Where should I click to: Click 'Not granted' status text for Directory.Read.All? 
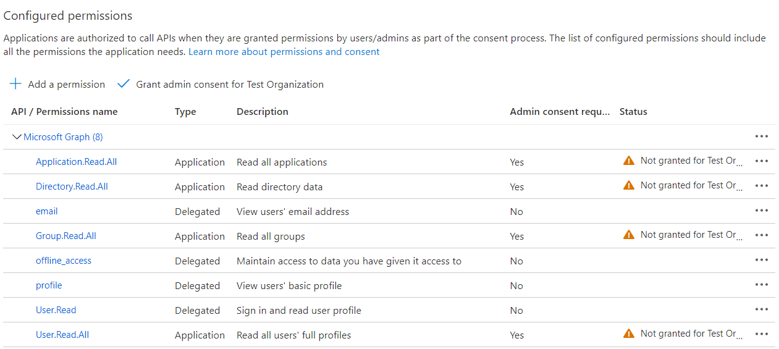click(691, 185)
